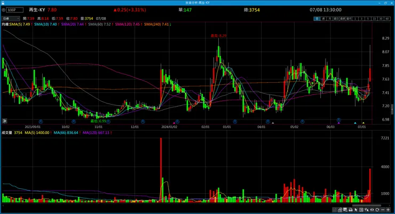Select the 3-minute interval button
395x214 pixels.
pos(361,19)
